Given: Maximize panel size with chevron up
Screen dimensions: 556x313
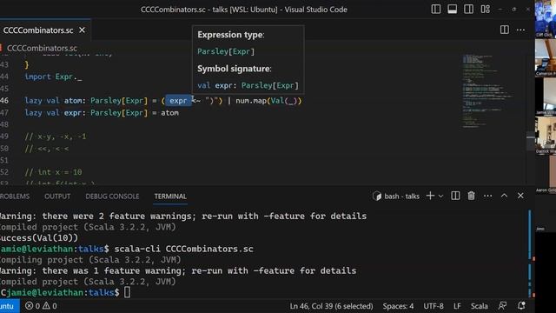Looking at the screenshot, I should (x=504, y=196).
